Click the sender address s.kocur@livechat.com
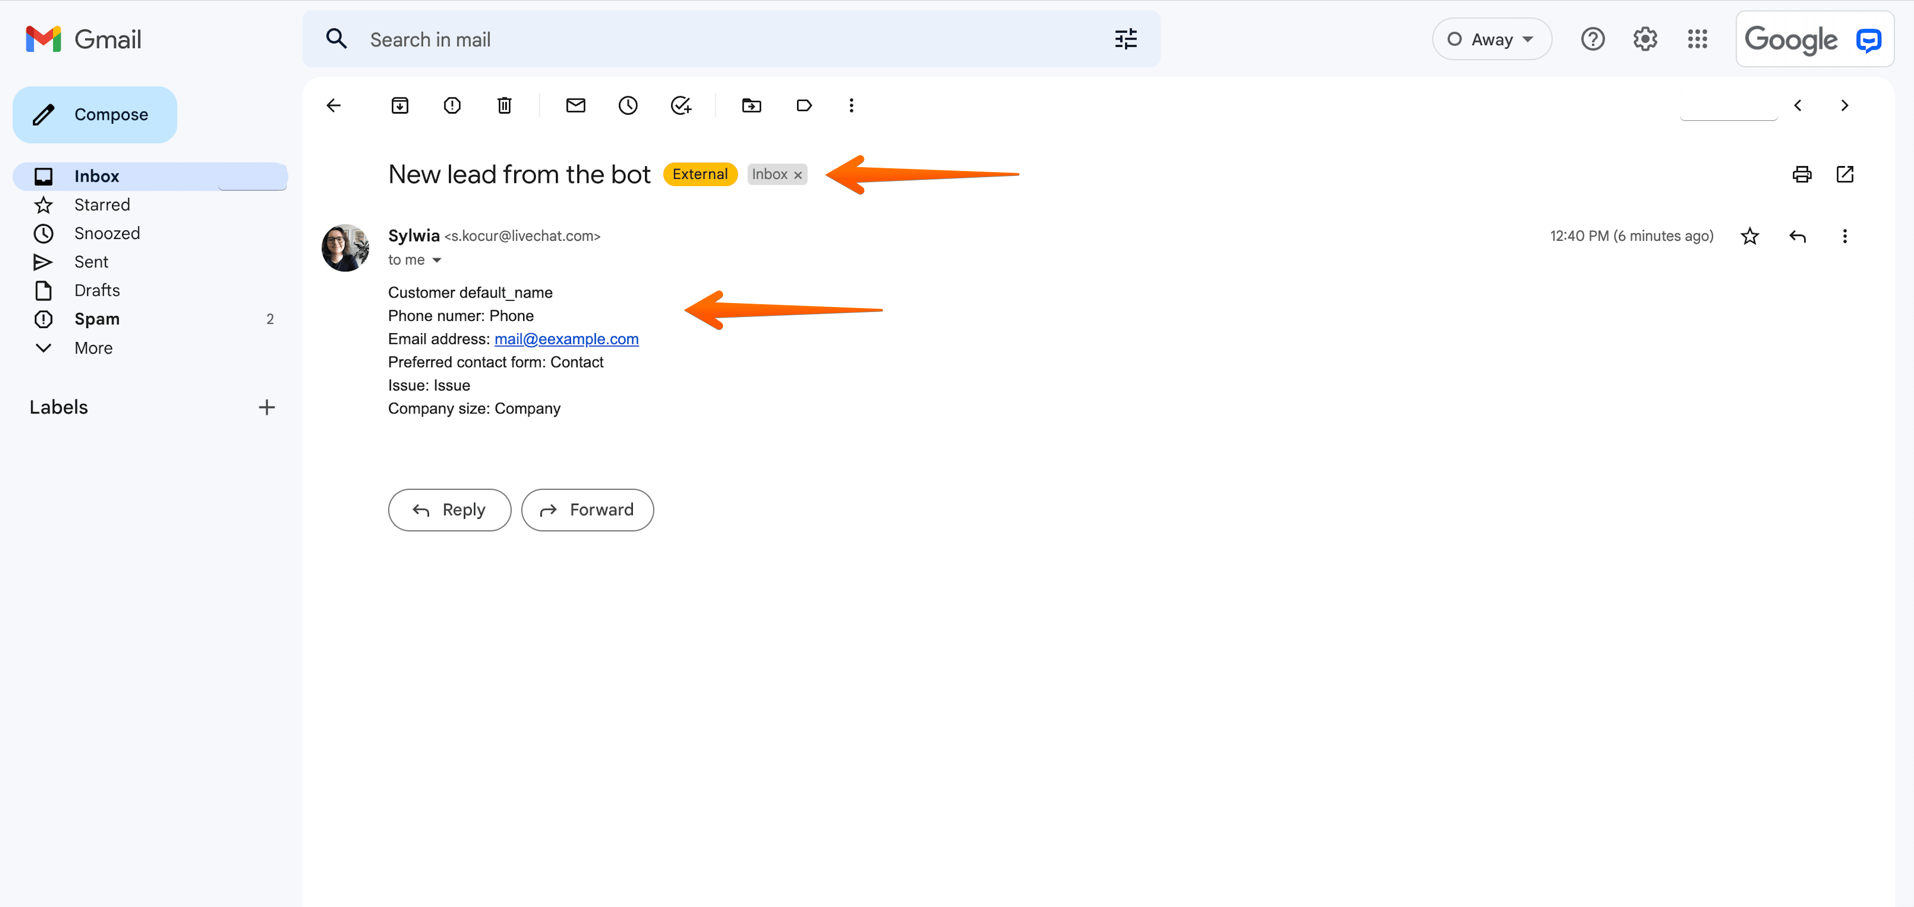The height and width of the screenshot is (907, 1914). (523, 236)
